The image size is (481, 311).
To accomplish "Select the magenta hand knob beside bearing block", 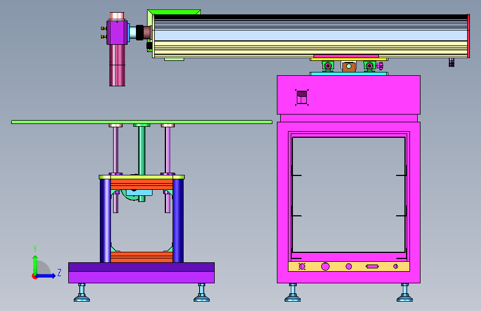I will coord(380,66).
